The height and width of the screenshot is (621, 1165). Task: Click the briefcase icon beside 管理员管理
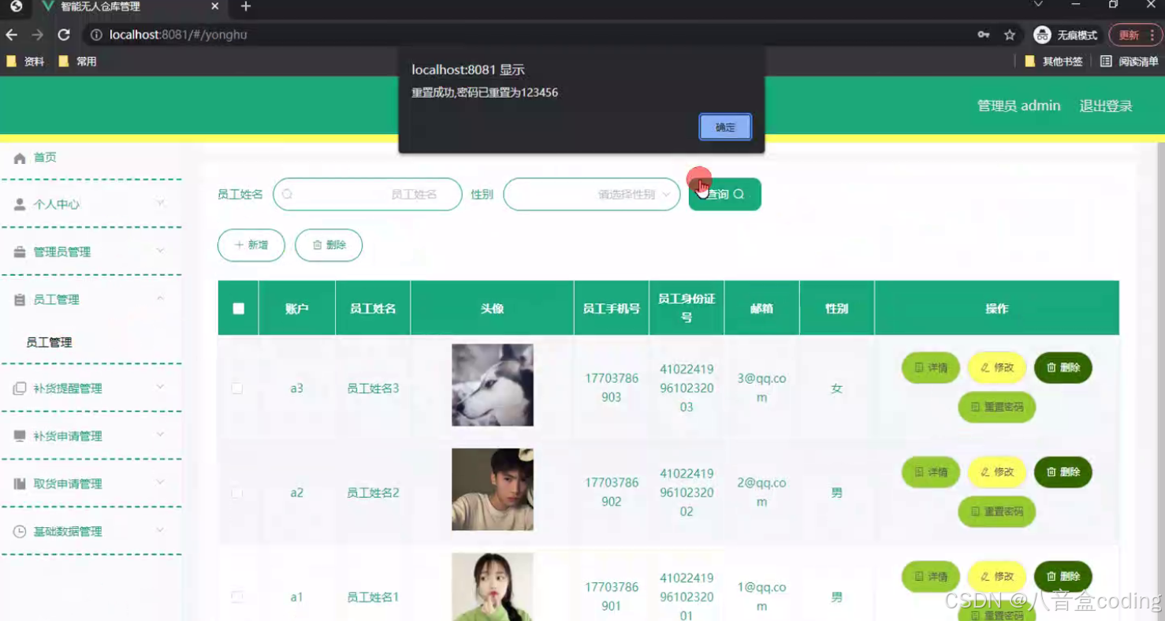[20, 252]
